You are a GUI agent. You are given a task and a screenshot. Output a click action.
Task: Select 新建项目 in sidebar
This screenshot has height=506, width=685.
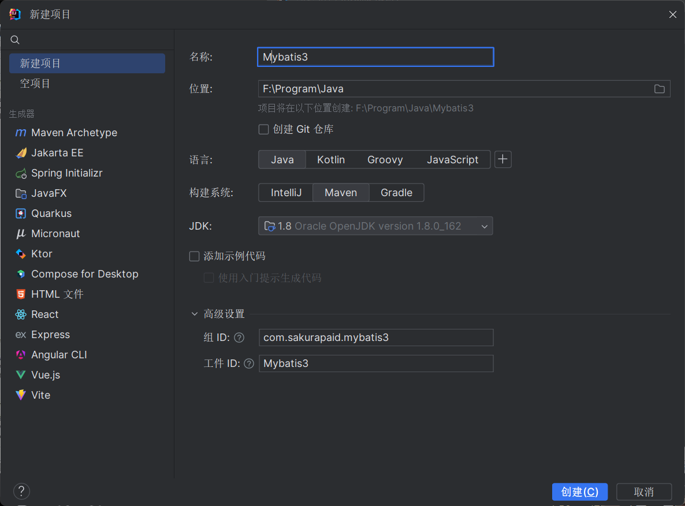pos(87,63)
